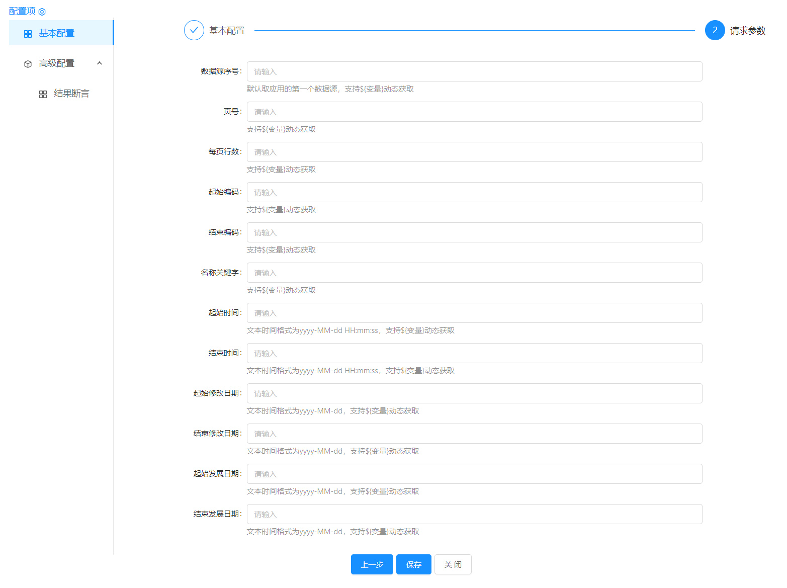Select 结果断言 in the sidebar

coord(71,94)
